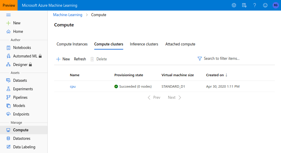Click the Succeeded (0 nodes) text
The height and width of the screenshot is (153, 281).
click(x=136, y=86)
